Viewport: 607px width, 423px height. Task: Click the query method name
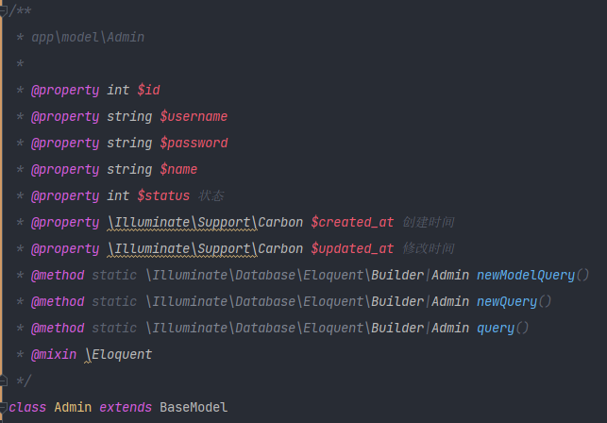pos(496,328)
